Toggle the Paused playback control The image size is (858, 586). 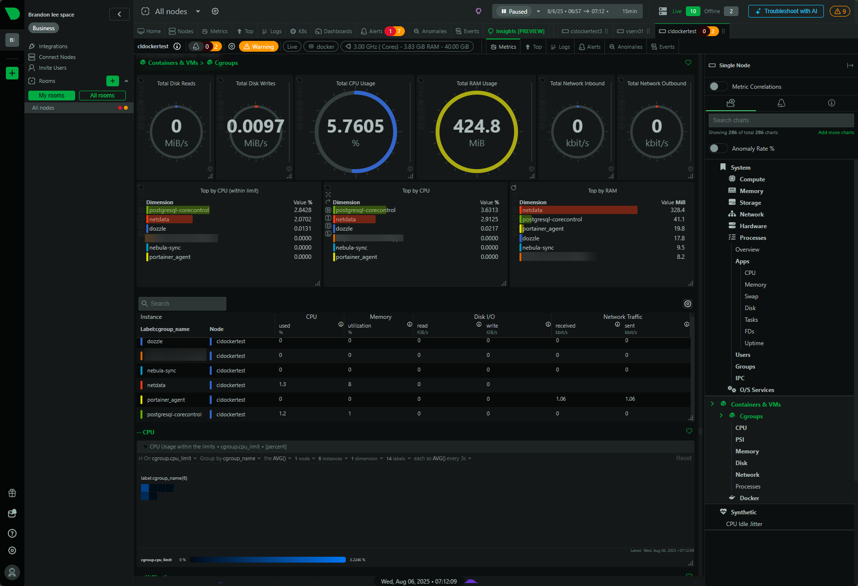coord(514,11)
